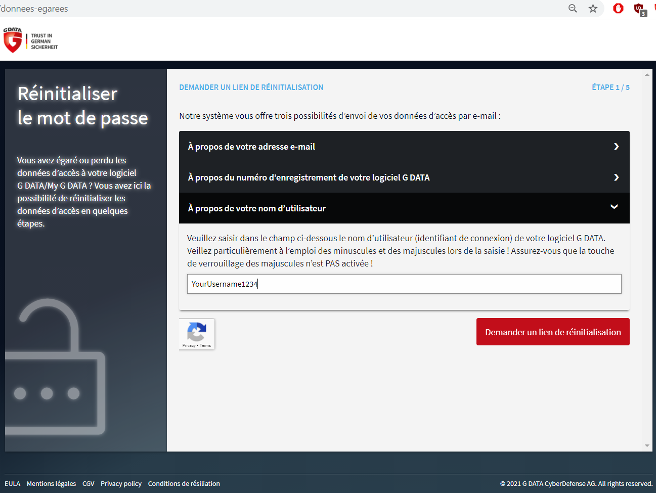Click 'TRUST IN GERMAN SICHERHEIT' tagline

click(45, 41)
